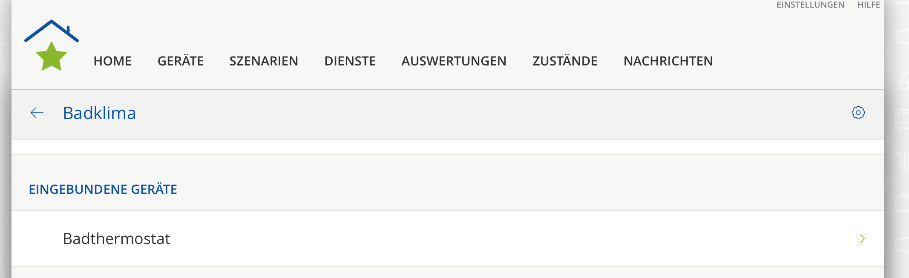Select ZUSTÄNDE in the navigation bar
The image size is (909, 278).
(x=565, y=61)
